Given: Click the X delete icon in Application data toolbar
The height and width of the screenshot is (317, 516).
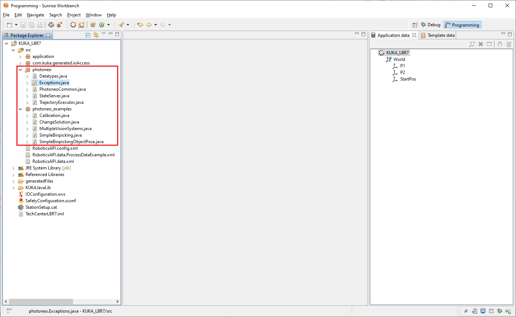Looking at the screenshot, I should (481, 44).
